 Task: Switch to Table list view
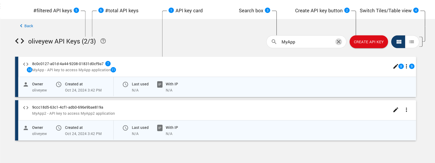[x=412, y=42]
